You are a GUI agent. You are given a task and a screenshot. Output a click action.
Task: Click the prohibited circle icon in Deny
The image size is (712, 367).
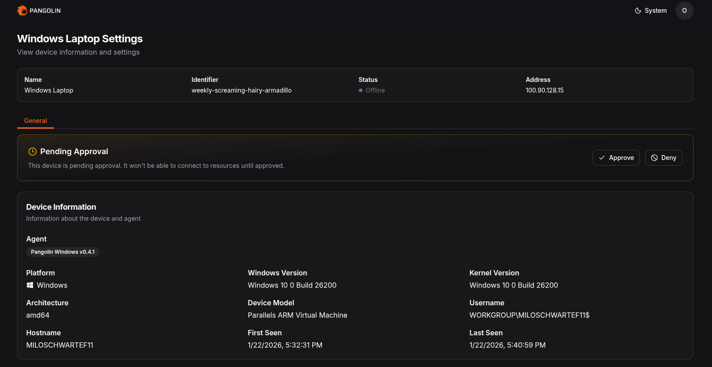point(654,158)
